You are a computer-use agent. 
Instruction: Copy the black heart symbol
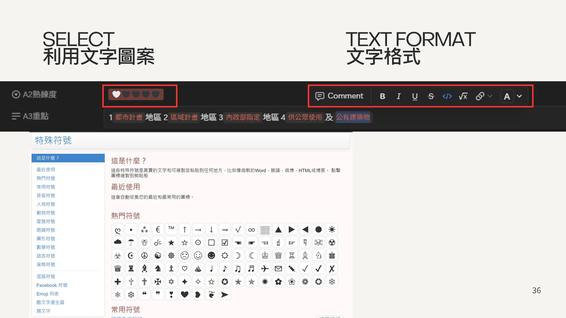[185, 294]
